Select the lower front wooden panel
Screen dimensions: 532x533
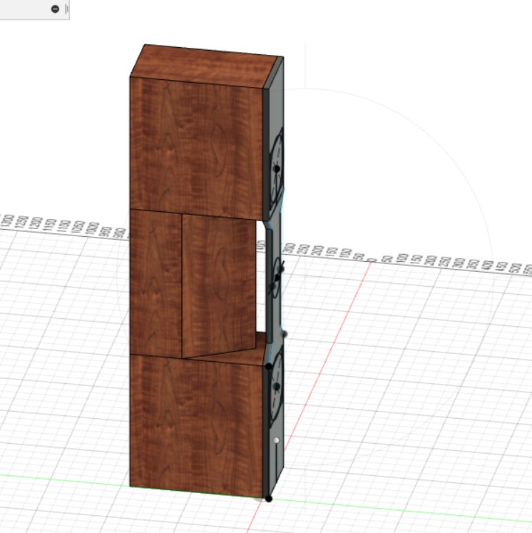pyautogui.click(x=196, y=425)
